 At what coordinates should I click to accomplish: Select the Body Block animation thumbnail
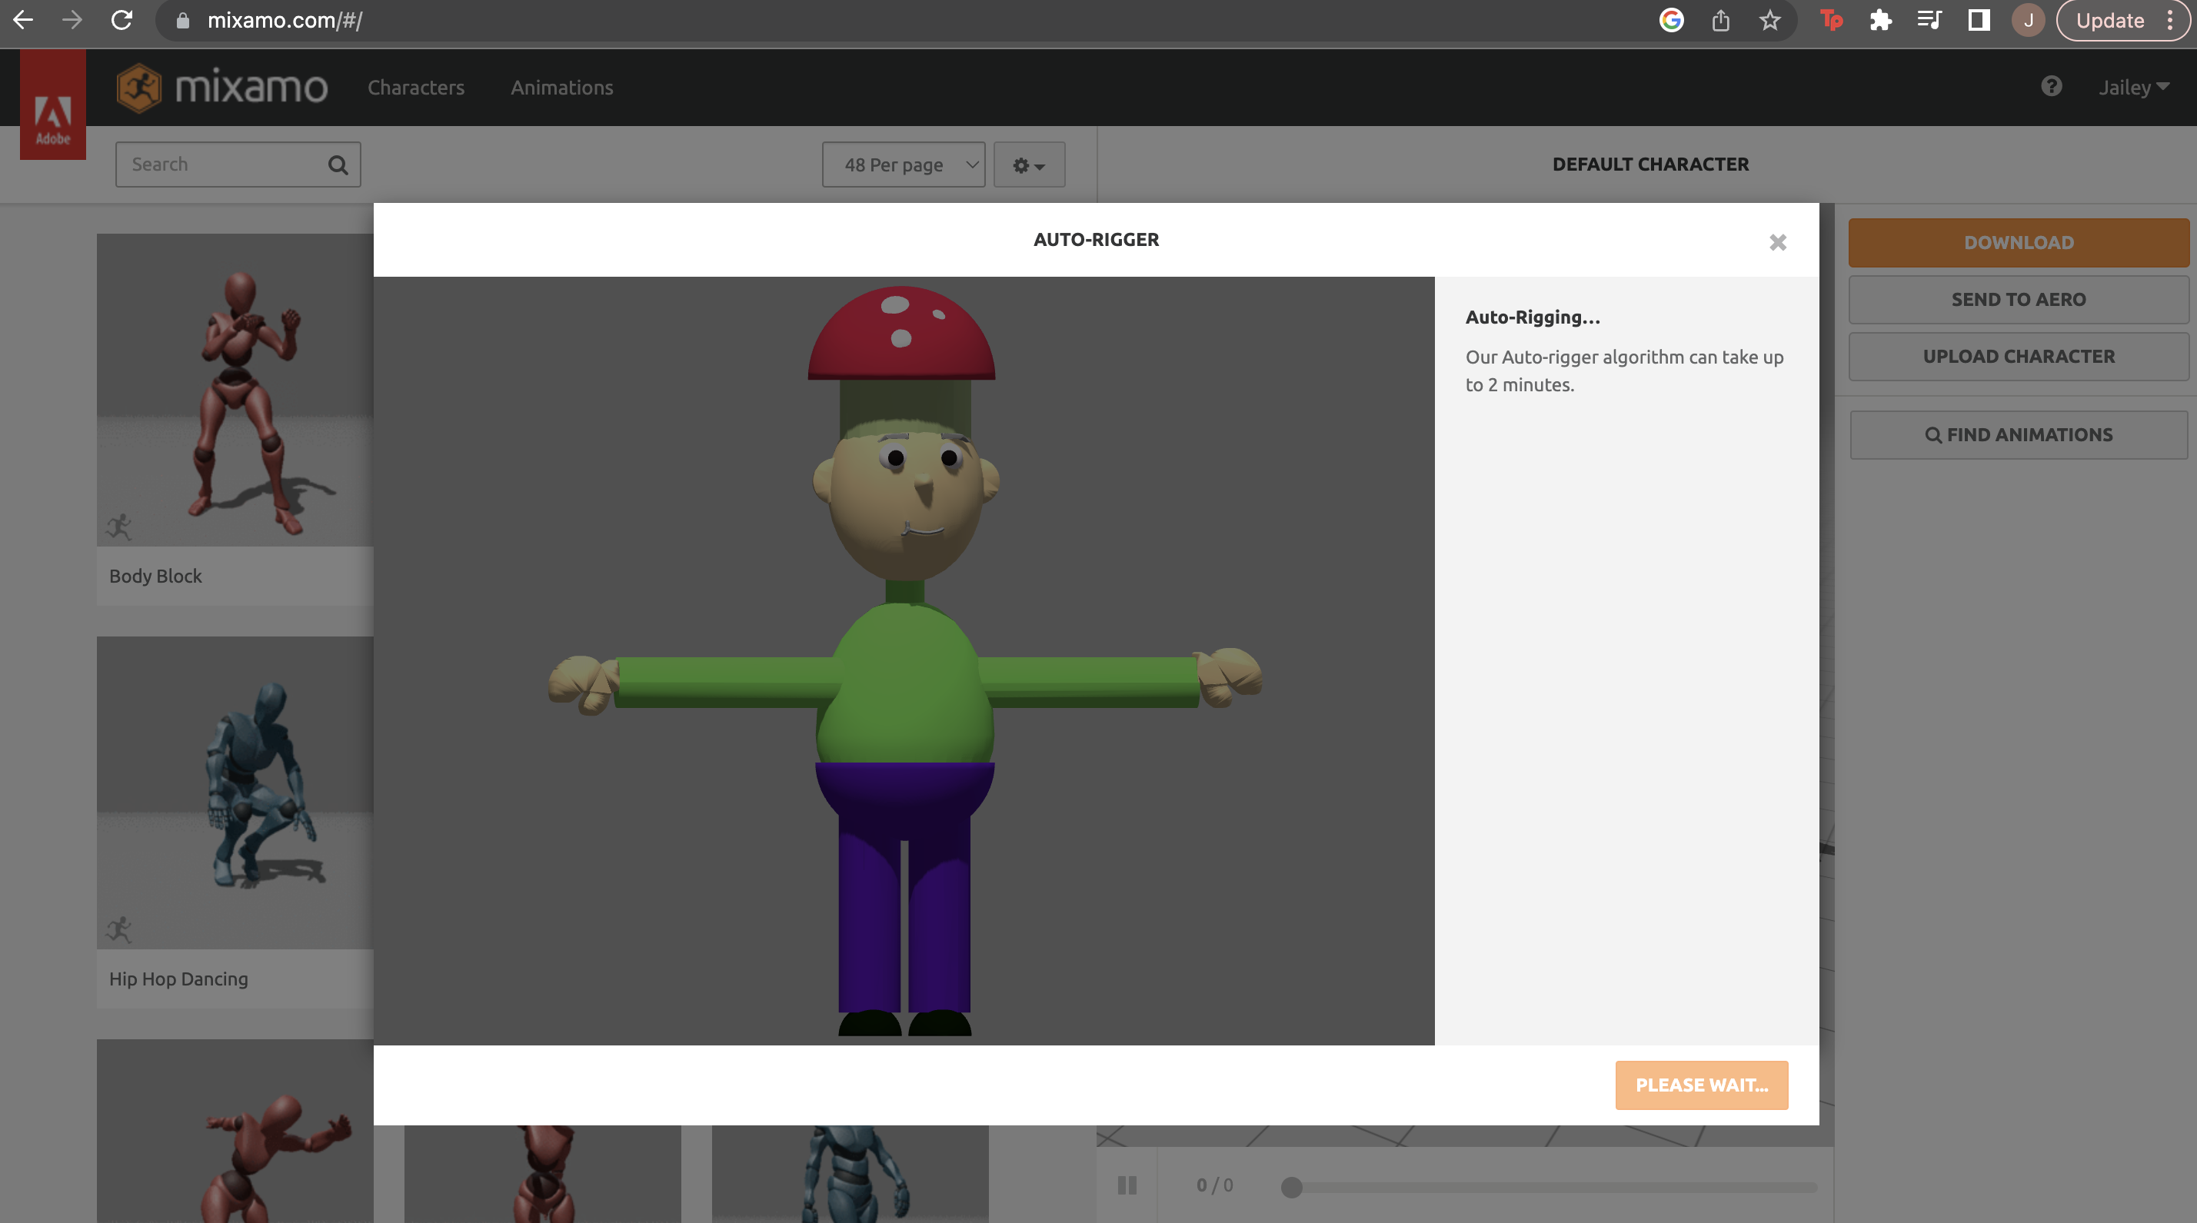[235, 390]
